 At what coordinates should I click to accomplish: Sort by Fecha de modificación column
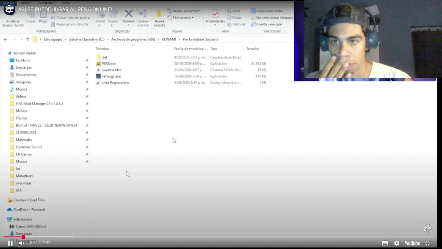190,49
